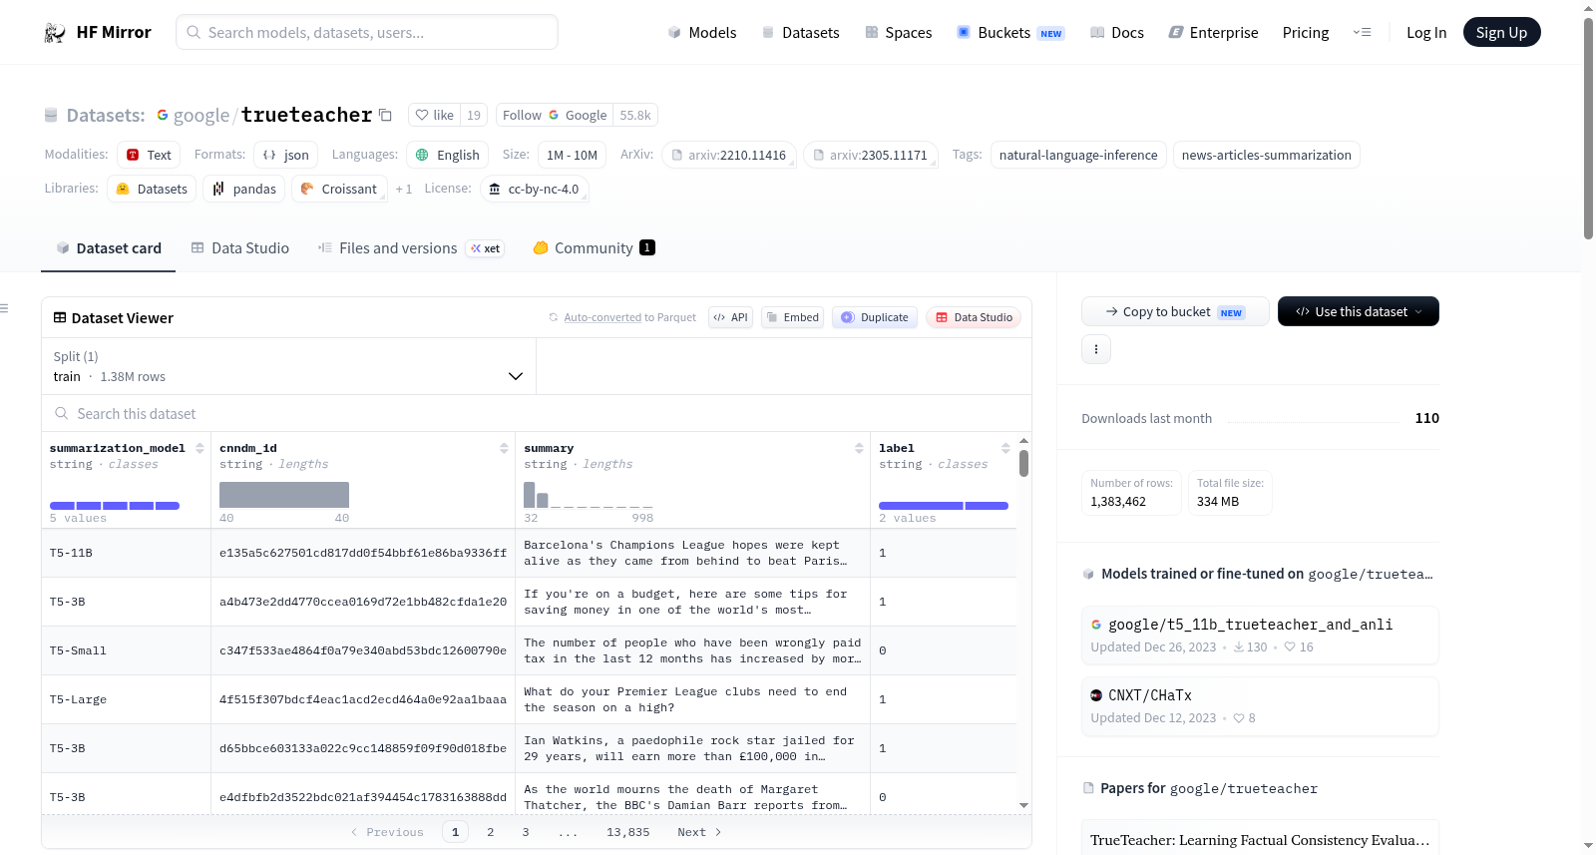Viewport: 1596px width, 855px height.
Task: Expand the navigation overflow menu icon
Action: tap(1362, 32)
